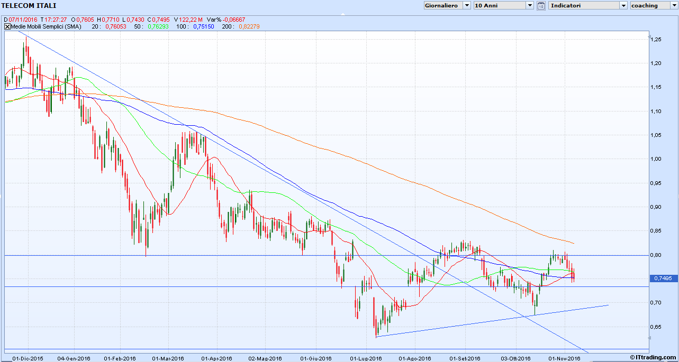This screenshot has height=362, width=679.
Task: Click the SMA 100 value 0,75150
Action: [204, 26]
